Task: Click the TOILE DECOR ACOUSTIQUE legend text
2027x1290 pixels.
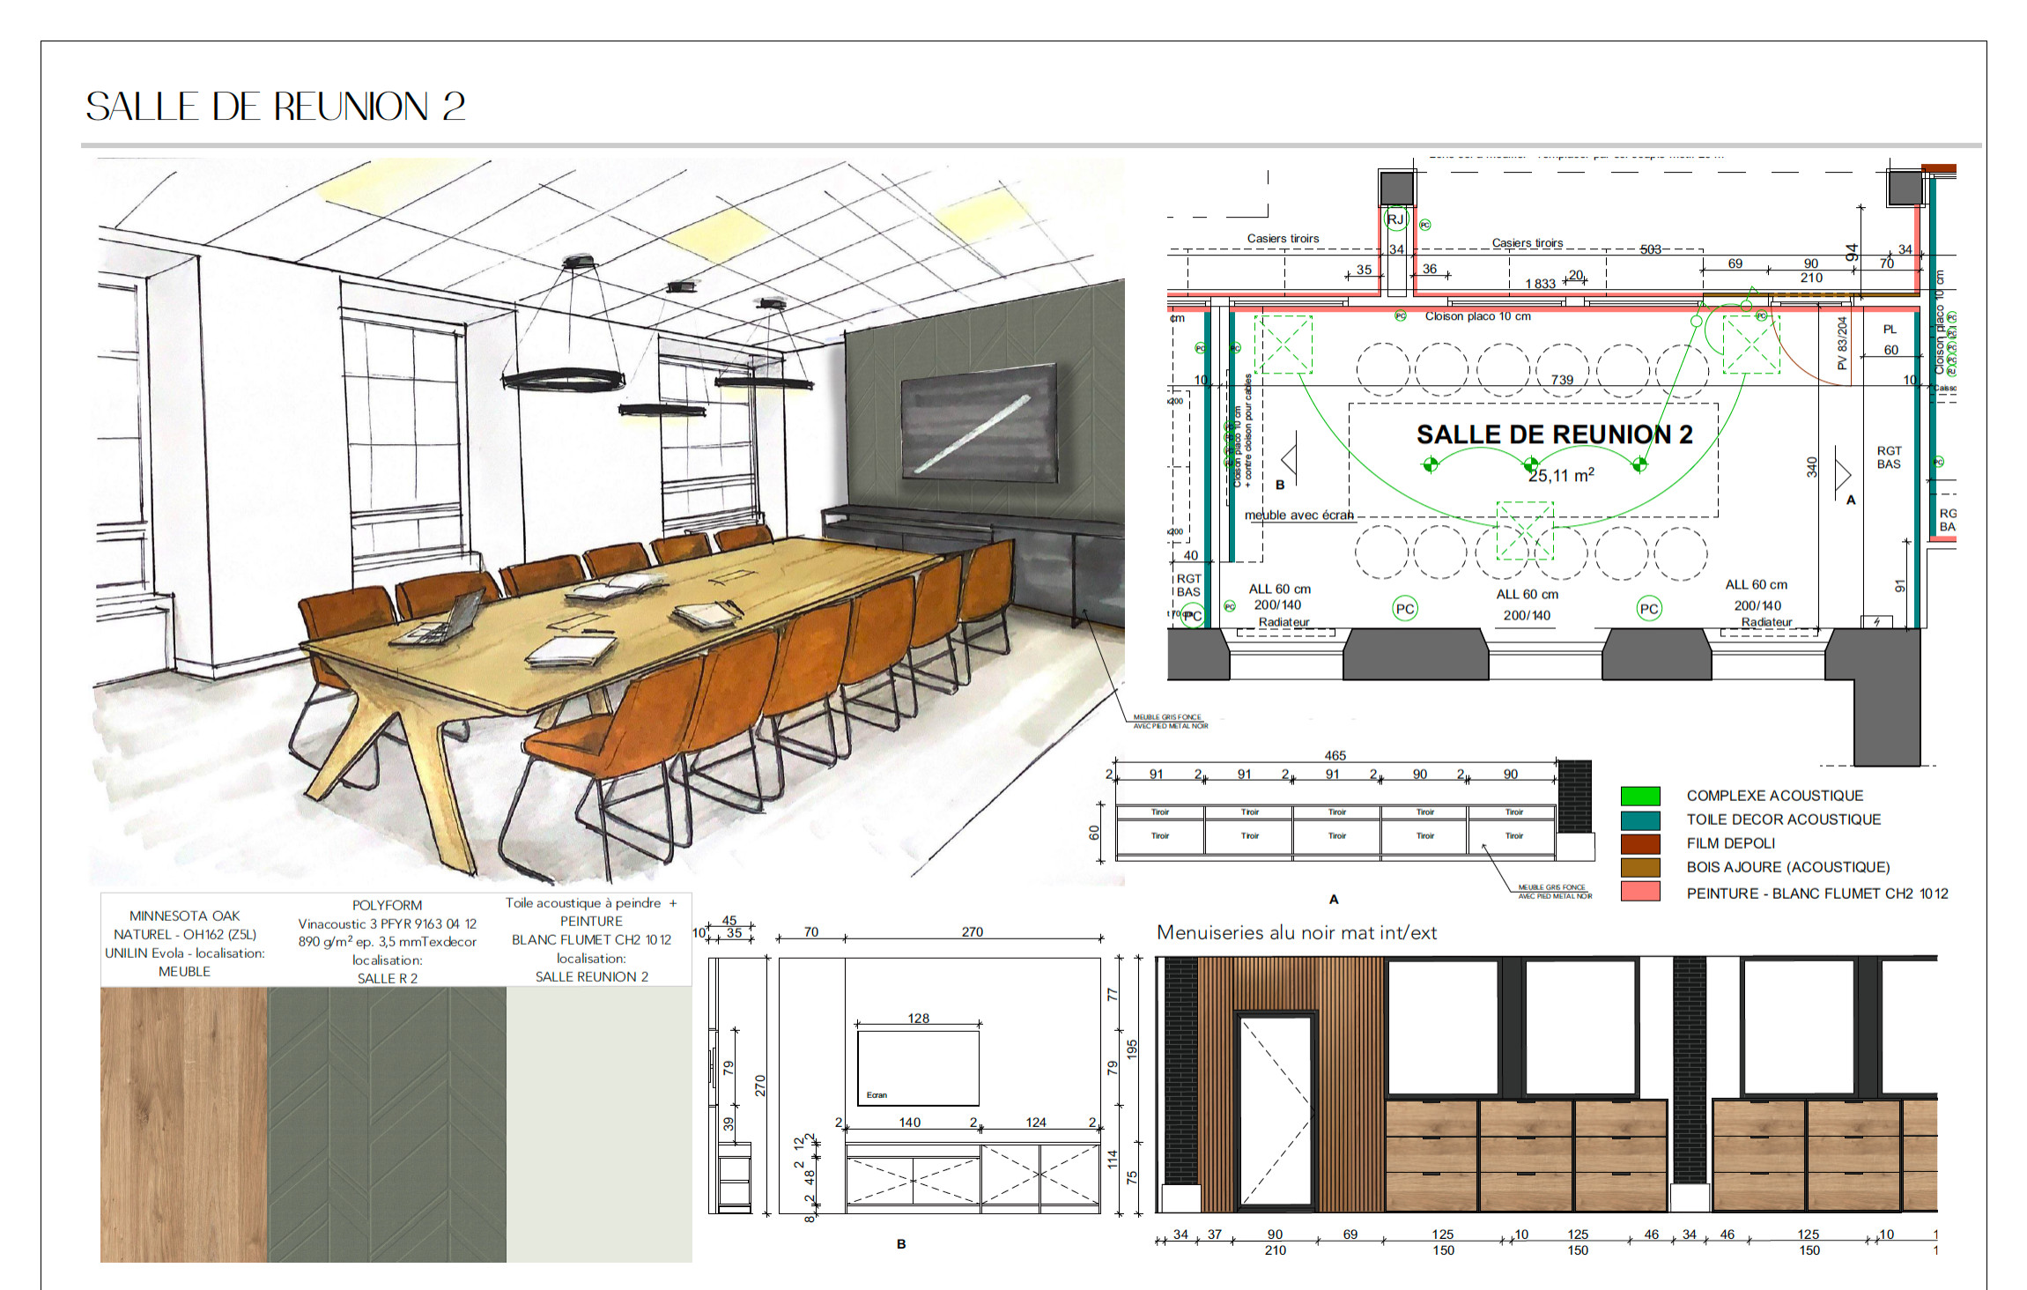Action: tap(1783, 819)
